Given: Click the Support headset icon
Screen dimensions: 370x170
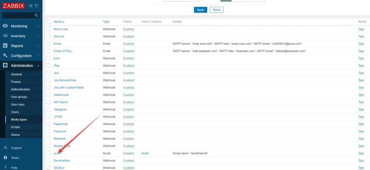Looking at the screenshot, I should pyautogui.click(x=5, y=148).
